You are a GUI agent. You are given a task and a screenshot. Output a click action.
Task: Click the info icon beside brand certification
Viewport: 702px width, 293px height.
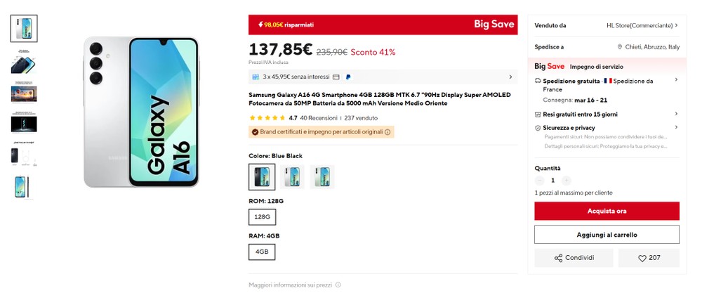(387, 131)
